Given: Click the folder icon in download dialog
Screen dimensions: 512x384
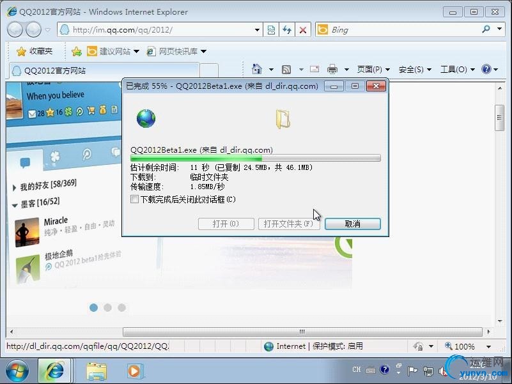Looking at the screenshot, I should click(283, 119).
